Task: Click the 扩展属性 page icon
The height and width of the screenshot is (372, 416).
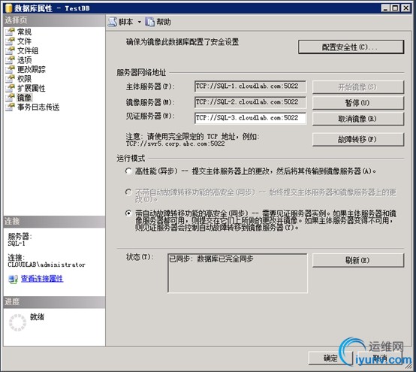Action: click(x=10, y=88)
